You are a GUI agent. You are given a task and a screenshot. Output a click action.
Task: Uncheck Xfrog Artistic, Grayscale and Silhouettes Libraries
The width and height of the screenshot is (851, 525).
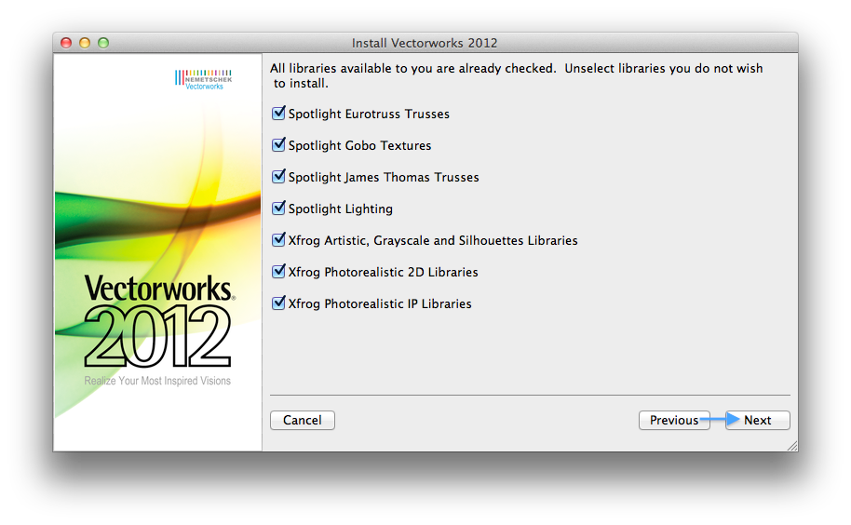tap(277, 240)
